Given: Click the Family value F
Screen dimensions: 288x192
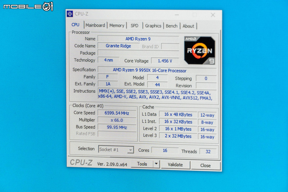Looking at the screenshot, I should click(x=108, y=77).
